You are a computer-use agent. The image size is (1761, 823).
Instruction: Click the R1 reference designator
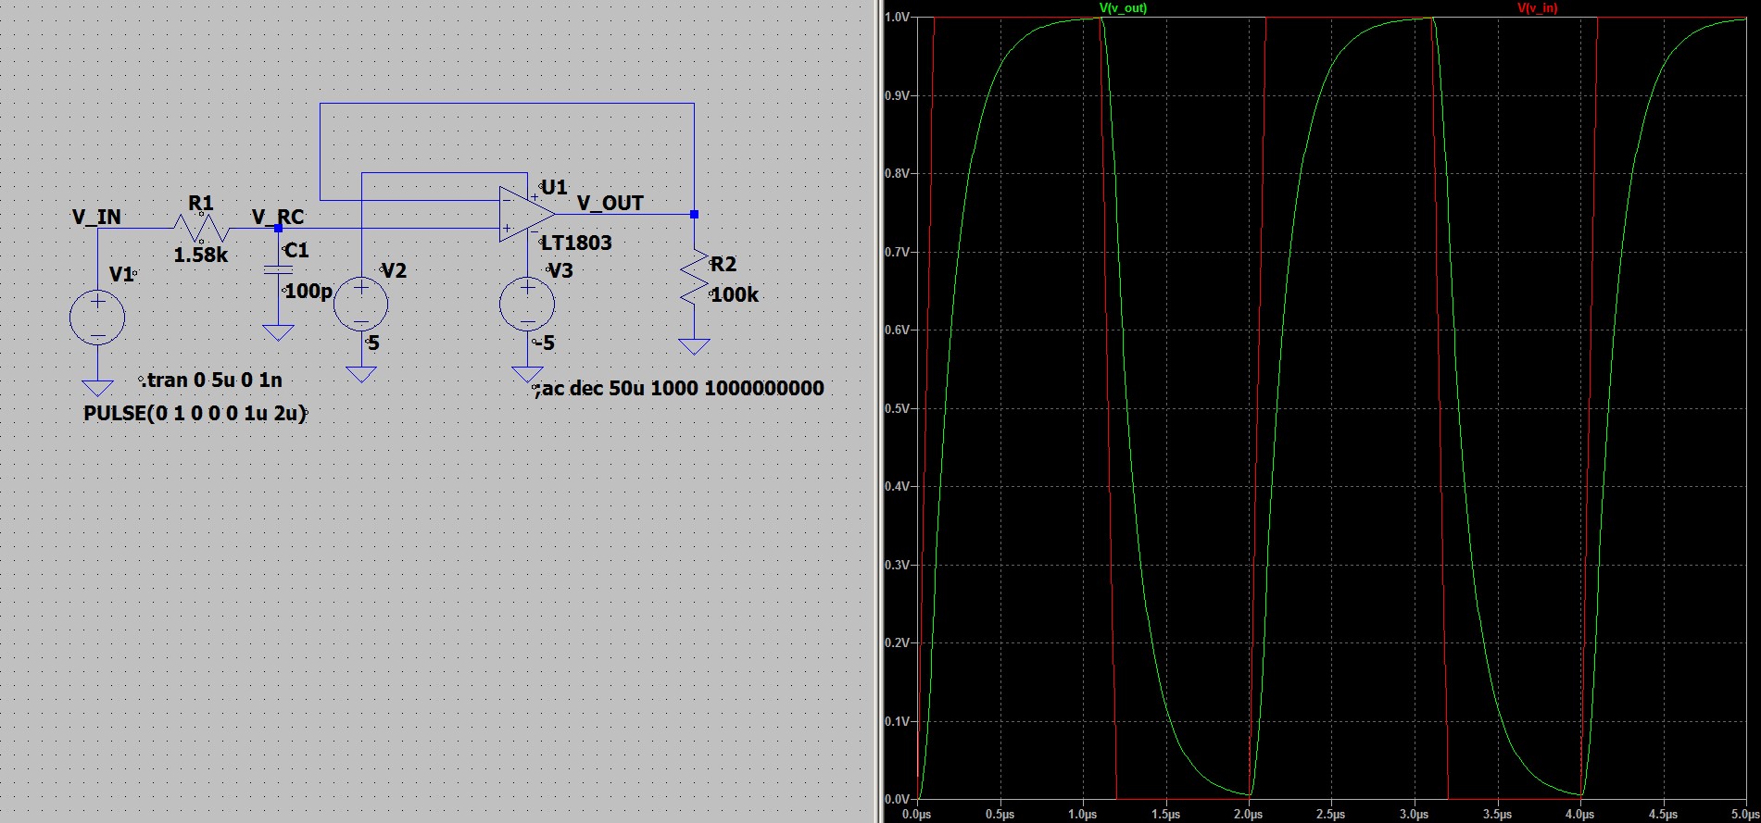pyautogui.click(x=201, y=203)
